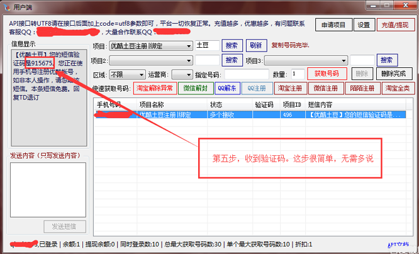Viewport: 419px width, 254px height.
Task: Click the 刷新 refresh button
Action: [256, 46]
